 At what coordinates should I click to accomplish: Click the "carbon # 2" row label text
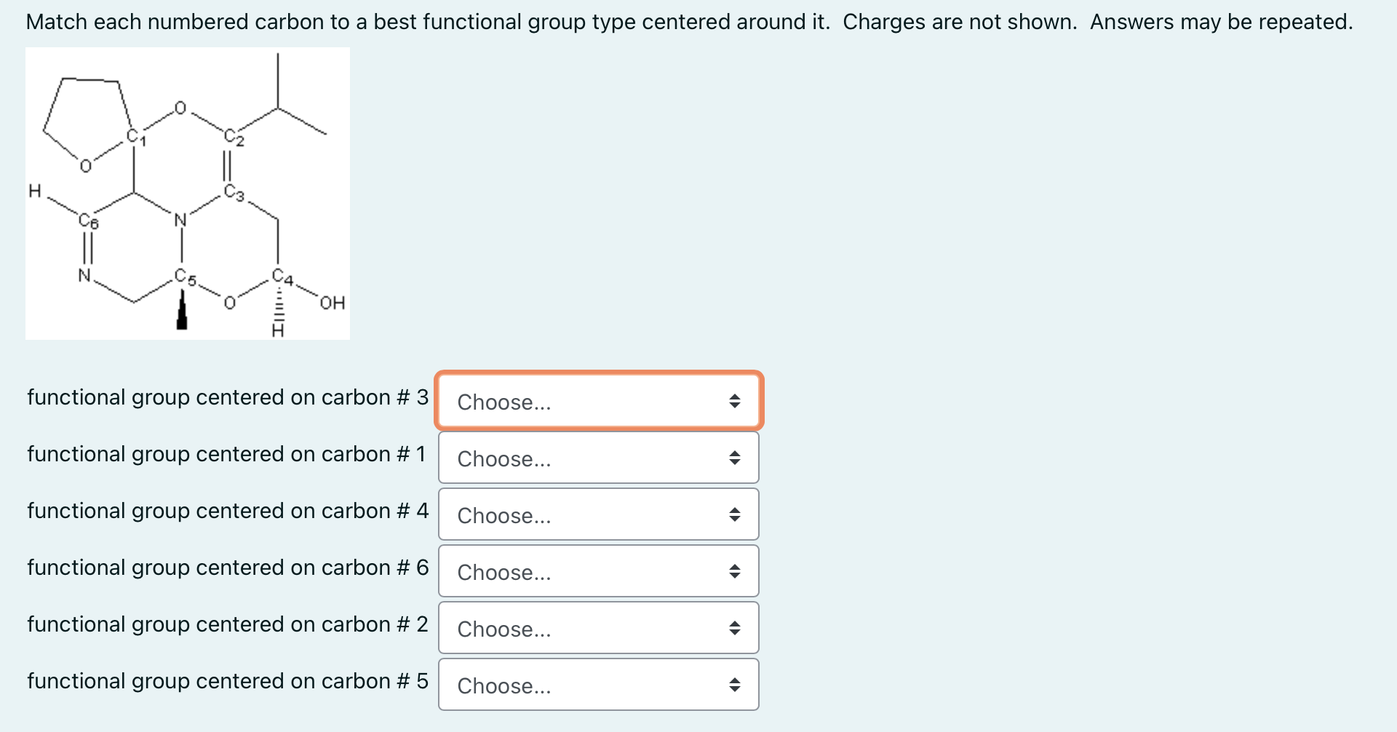coord(228,624)
